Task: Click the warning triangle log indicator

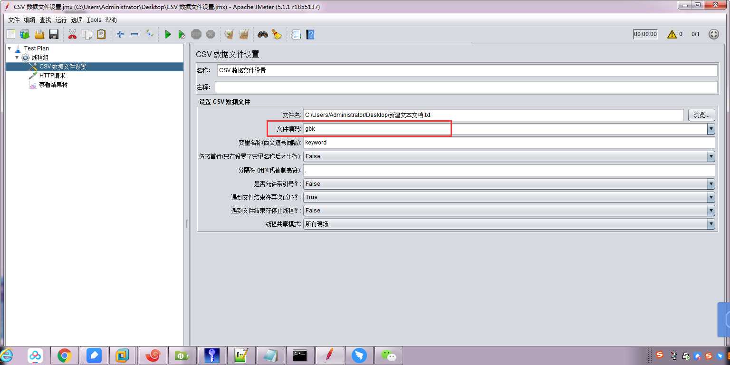Action: 672,34
